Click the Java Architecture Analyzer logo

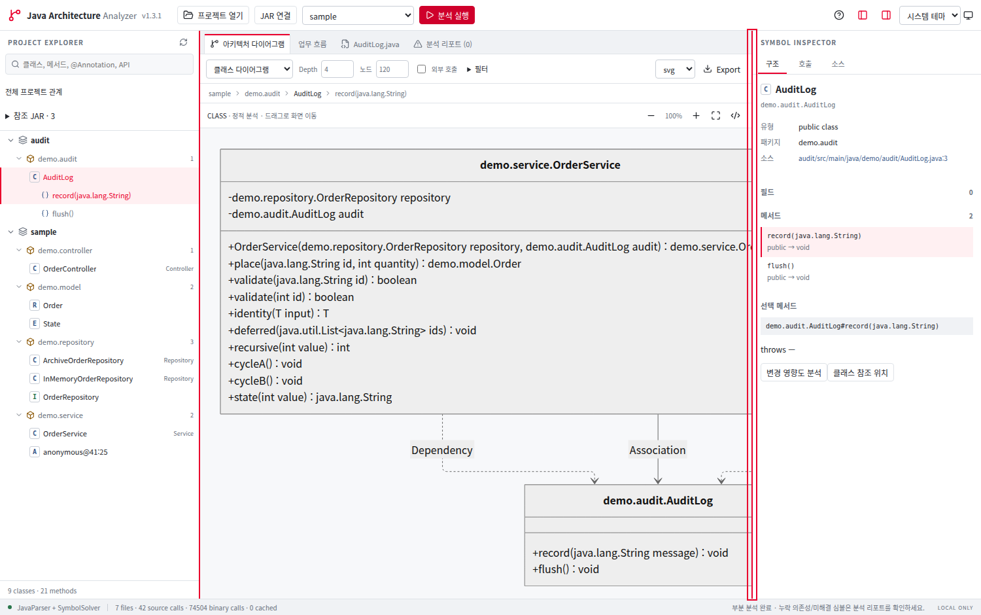[14, 15]
